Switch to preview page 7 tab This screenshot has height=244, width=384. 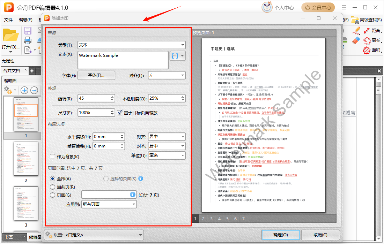[x=243, y=219]
